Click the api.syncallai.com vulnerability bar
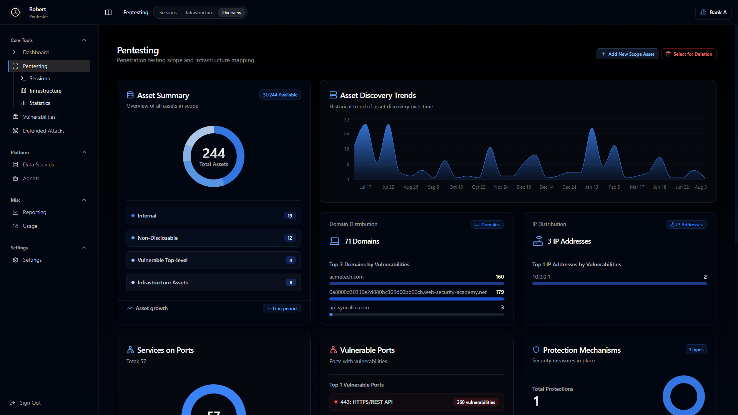This screenshot has height=415, width=738. point(417,314)
